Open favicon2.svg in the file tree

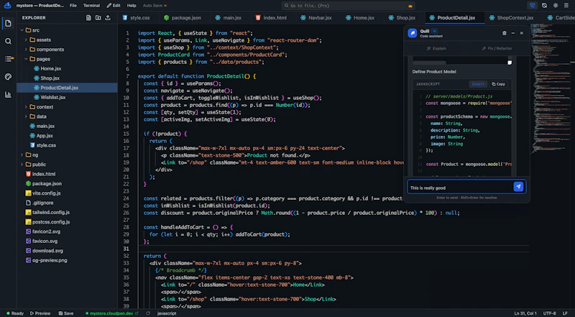point(46,231)
